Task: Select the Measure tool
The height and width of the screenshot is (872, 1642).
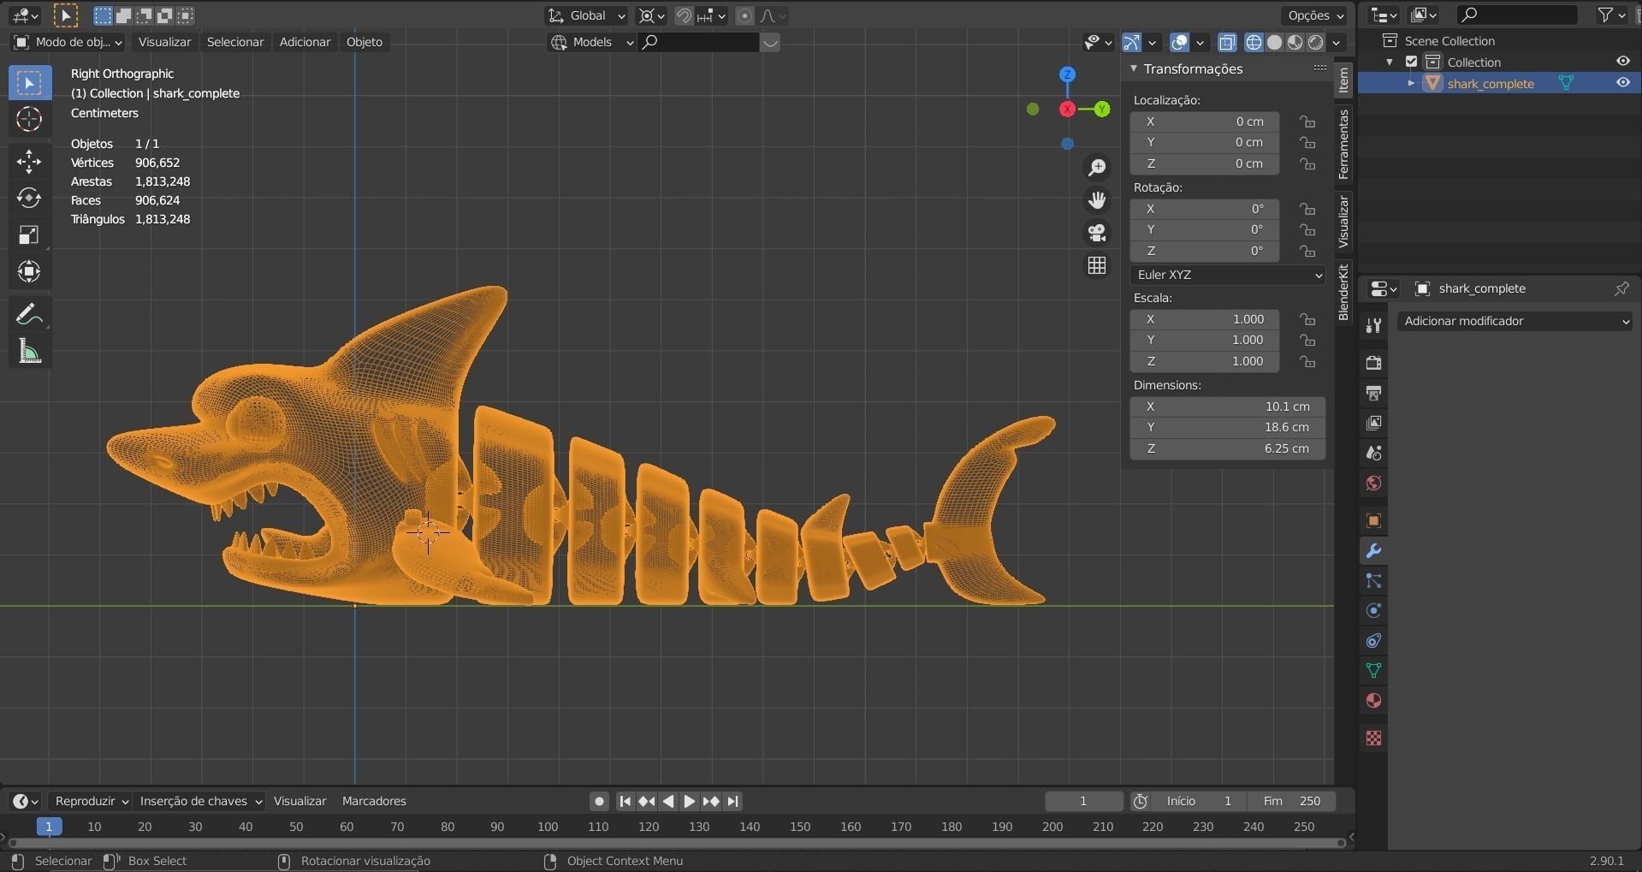Action: pos(29,351)
